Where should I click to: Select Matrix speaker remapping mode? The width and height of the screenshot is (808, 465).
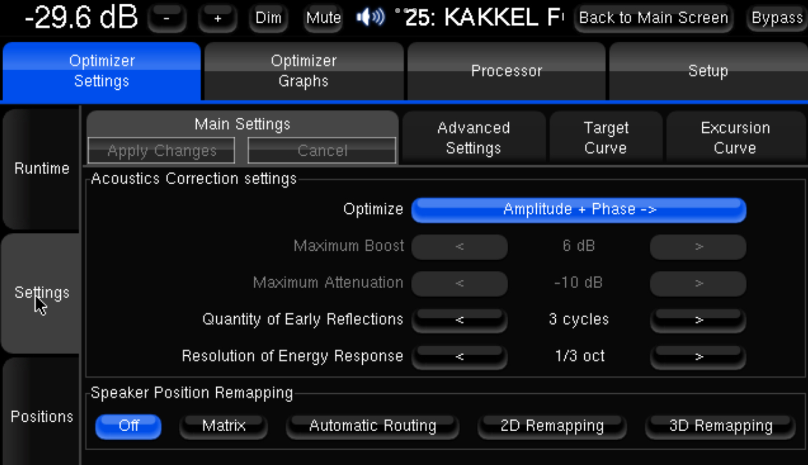pos(224,426)
